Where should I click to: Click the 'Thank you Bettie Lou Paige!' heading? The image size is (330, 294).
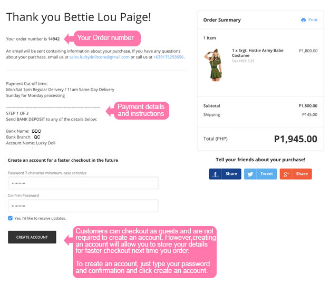[79, 17]
